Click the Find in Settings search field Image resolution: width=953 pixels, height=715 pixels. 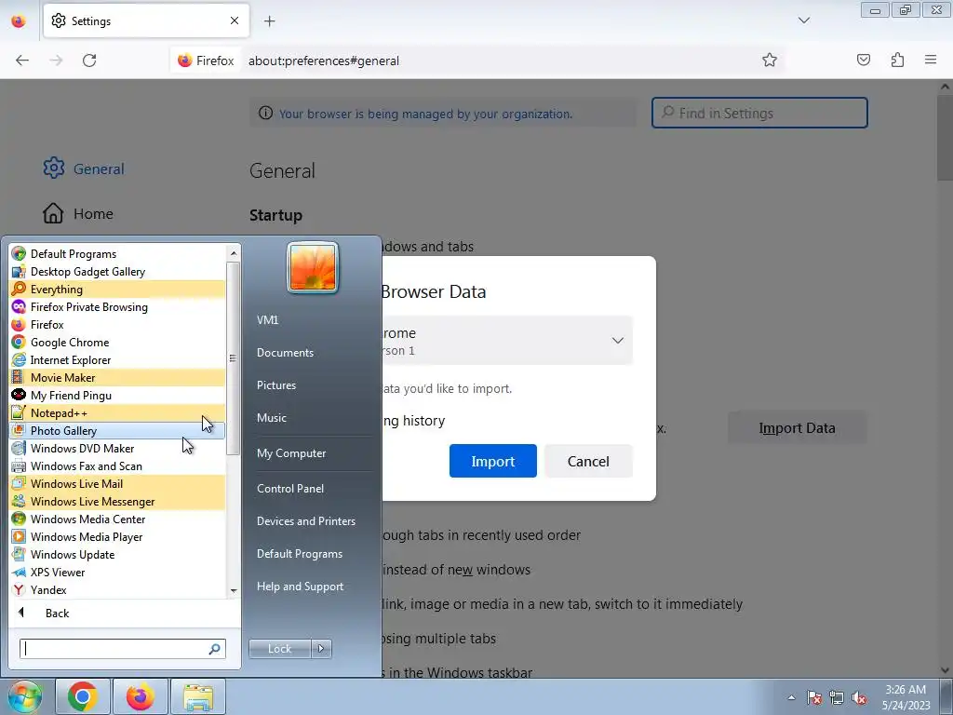pos(759,113)
